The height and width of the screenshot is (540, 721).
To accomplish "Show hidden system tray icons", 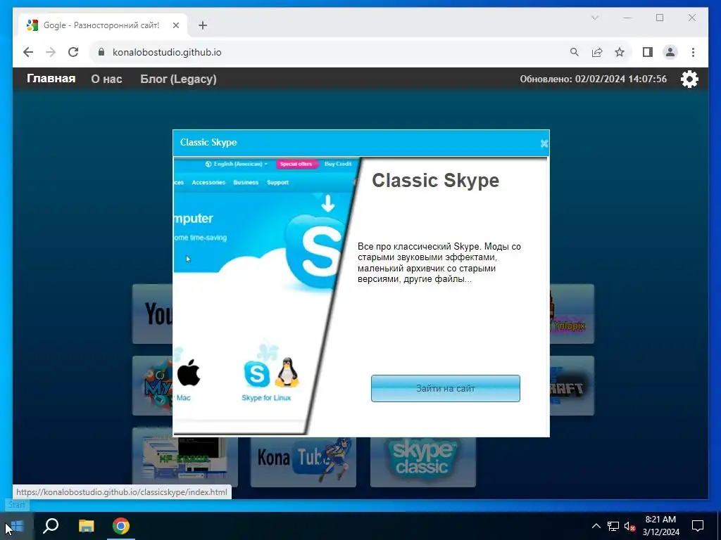I will (596, 526).
